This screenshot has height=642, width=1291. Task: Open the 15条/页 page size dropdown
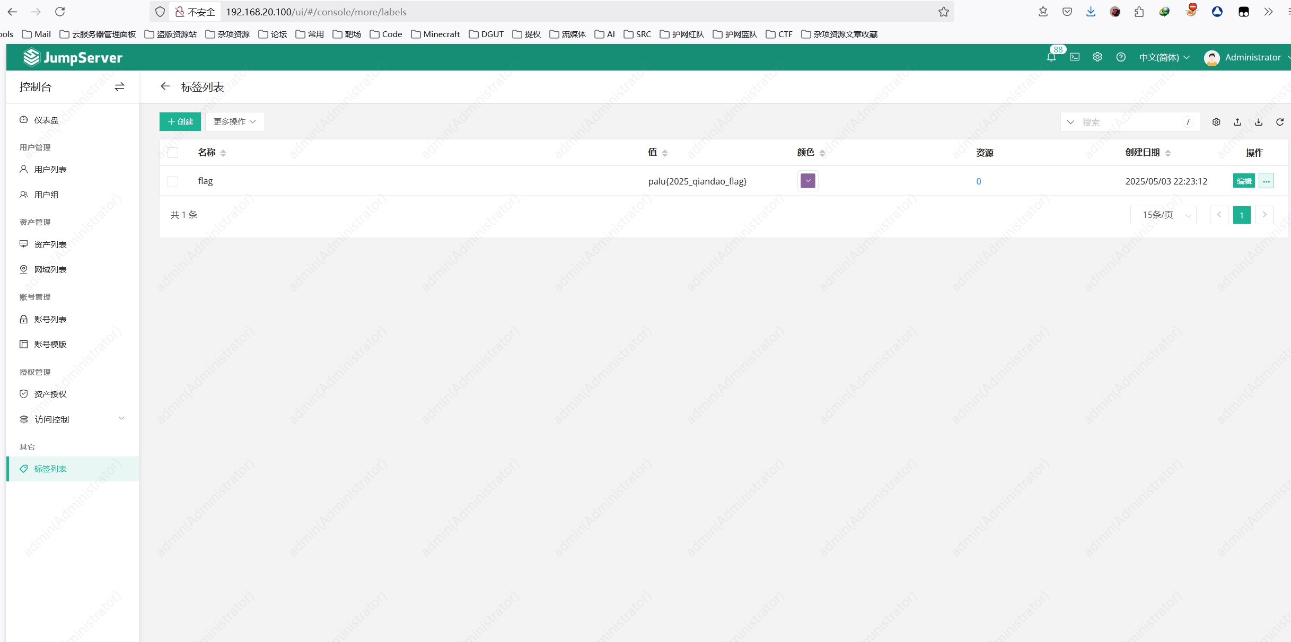coord(1164,215)
